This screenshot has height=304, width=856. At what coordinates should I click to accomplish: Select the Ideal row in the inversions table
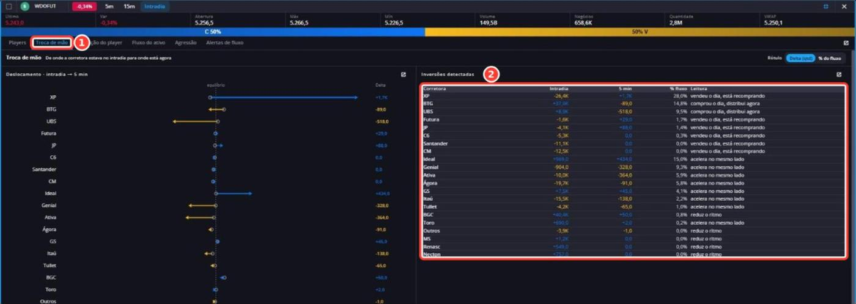coord(633,159)
